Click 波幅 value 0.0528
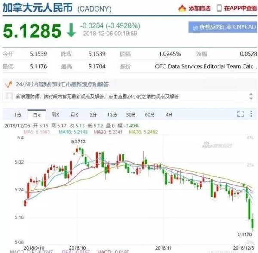The width and height of the screenshot is (258, 253). tap(249, 54)
